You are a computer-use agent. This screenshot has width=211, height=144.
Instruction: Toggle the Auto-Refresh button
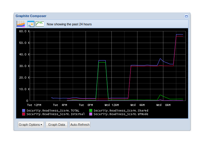(x=80, y=125)
